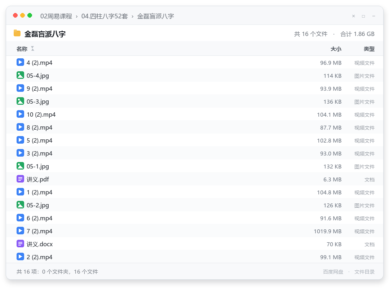Click the video icon for 1 (2).mp4
389x288 pixels.
click(x=20, y=192)
